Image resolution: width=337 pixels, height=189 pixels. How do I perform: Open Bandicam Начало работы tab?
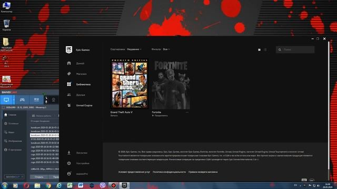click(x=42, y=115)
